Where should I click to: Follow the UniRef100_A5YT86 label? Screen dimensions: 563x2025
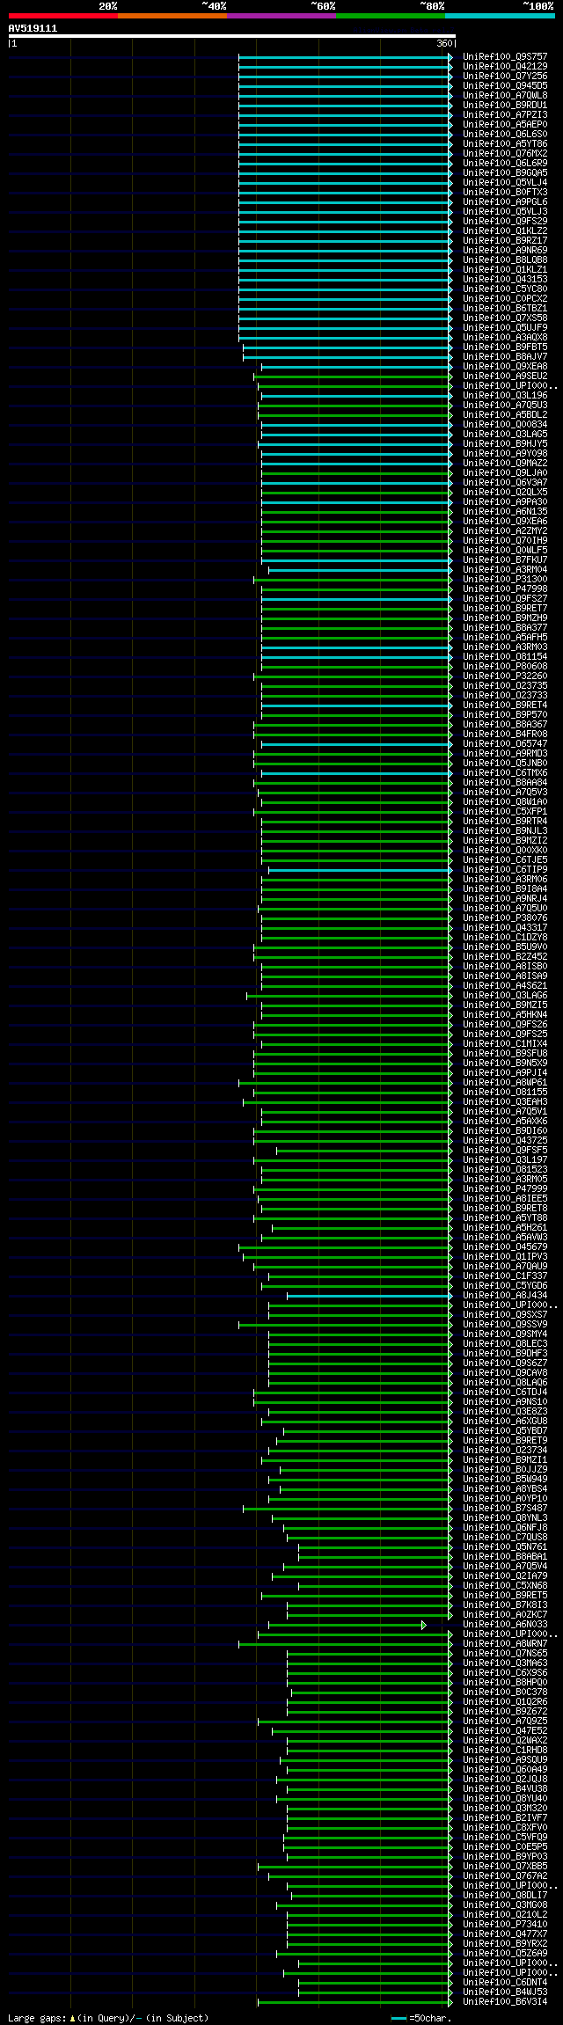point(505,143)
